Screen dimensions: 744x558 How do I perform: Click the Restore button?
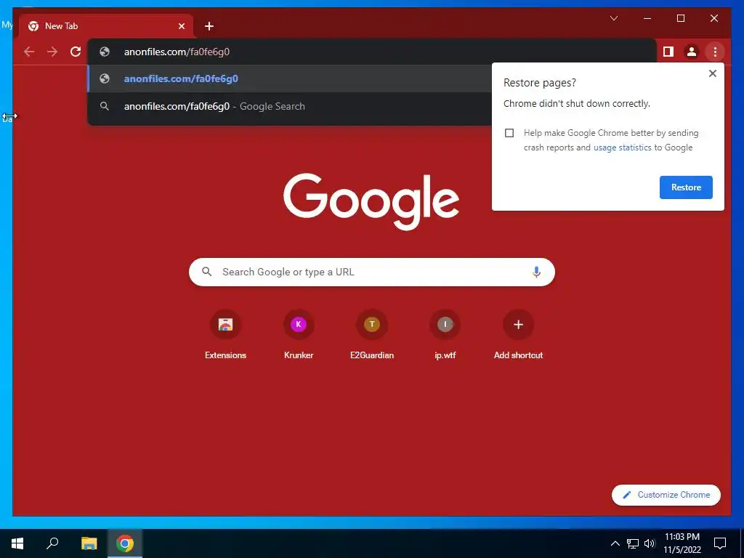[686, 187]
